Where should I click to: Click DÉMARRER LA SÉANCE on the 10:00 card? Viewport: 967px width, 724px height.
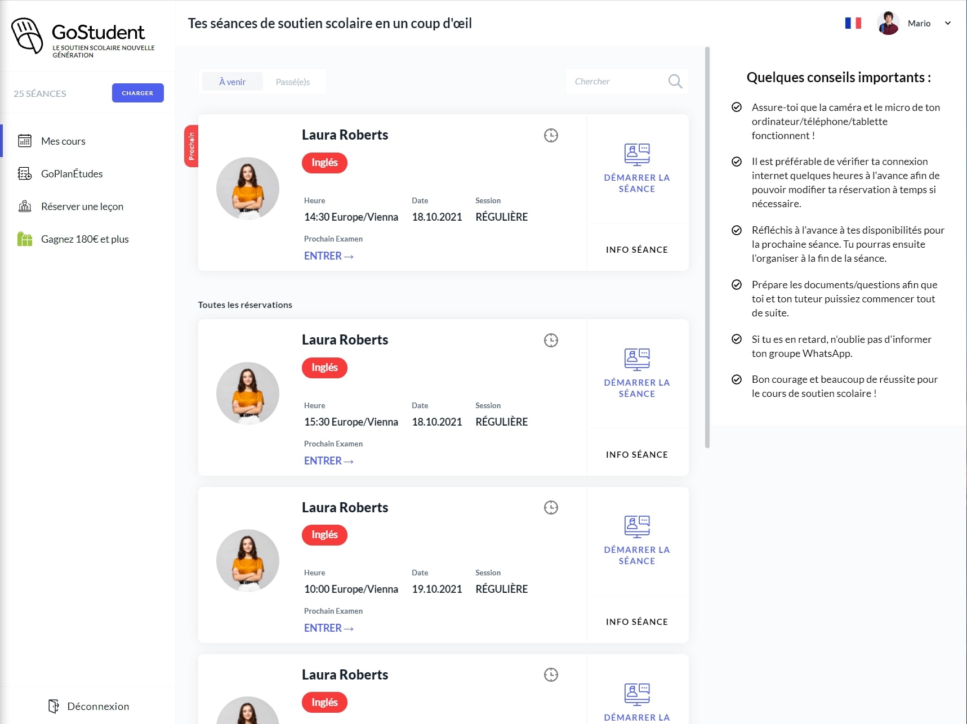pos(637,555)
